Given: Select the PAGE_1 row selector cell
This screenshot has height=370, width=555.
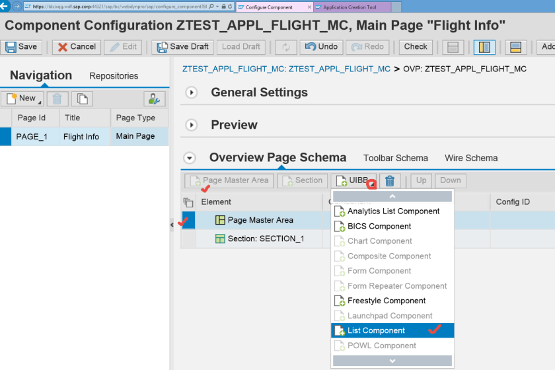Looking at the screenshot, I should [x=6, y=137].
